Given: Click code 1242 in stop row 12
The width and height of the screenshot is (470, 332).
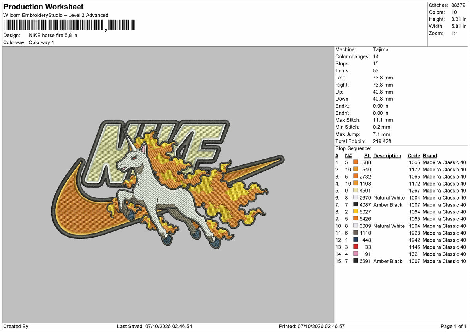Looking at the screenshot, I should [x=414, y=240].
